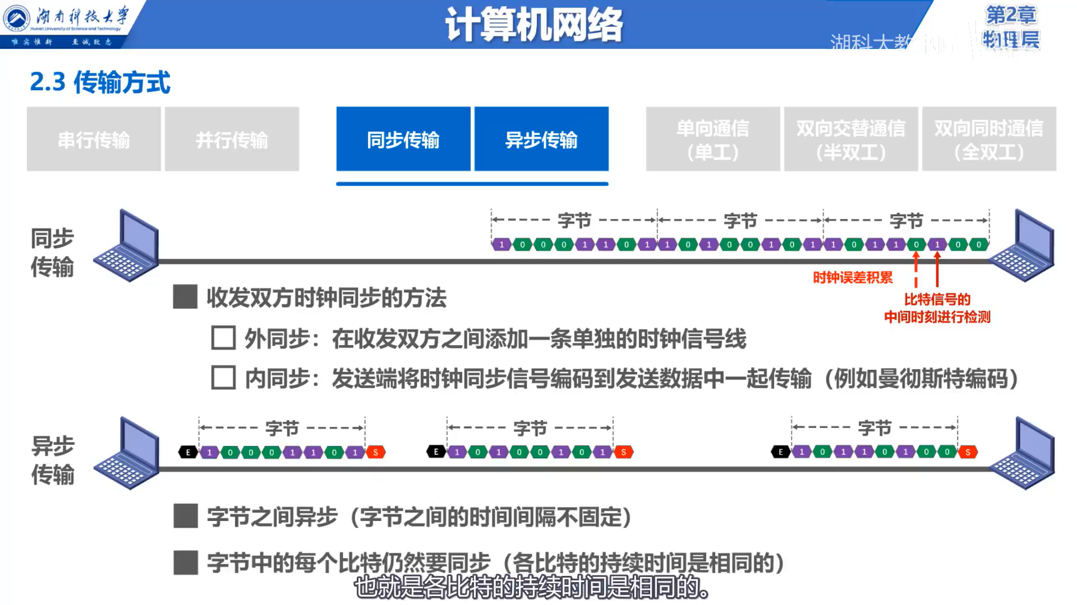Click the left laptop in the 同步传输 diagram
Image resolution: width=1077 pixels, height=605 pixels.
pos(127,245)
